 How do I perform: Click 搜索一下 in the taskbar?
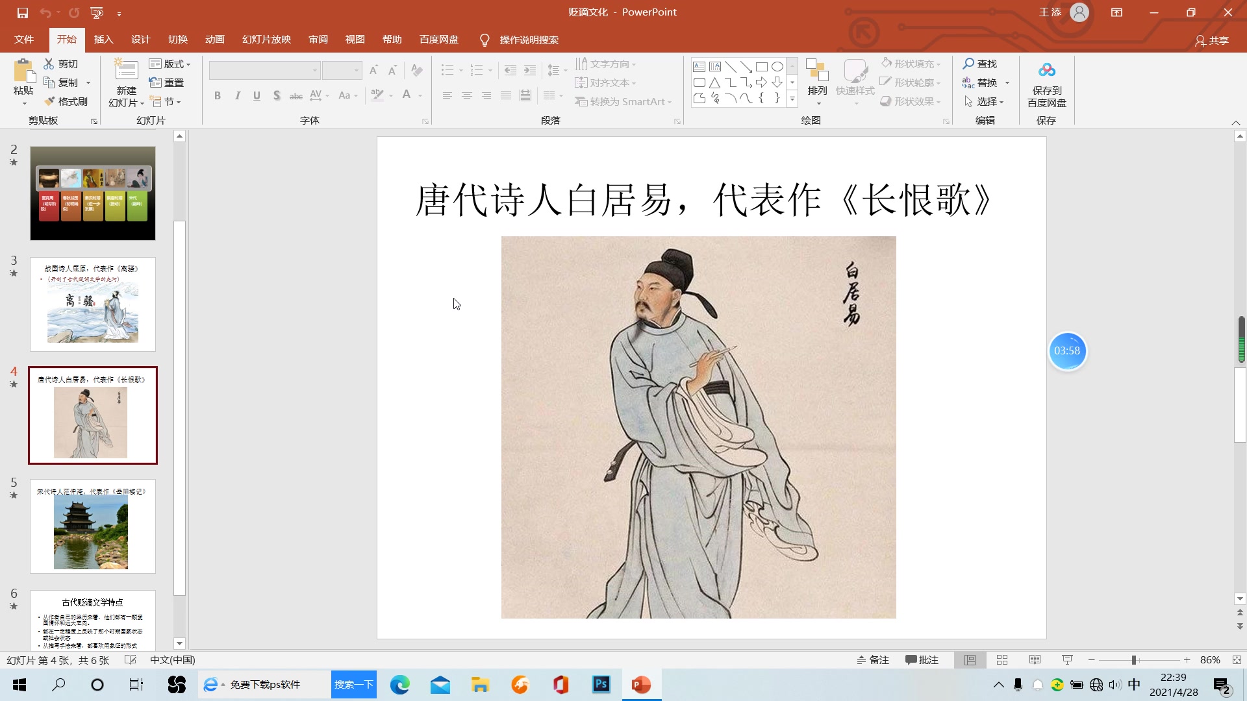pos(354,684)
